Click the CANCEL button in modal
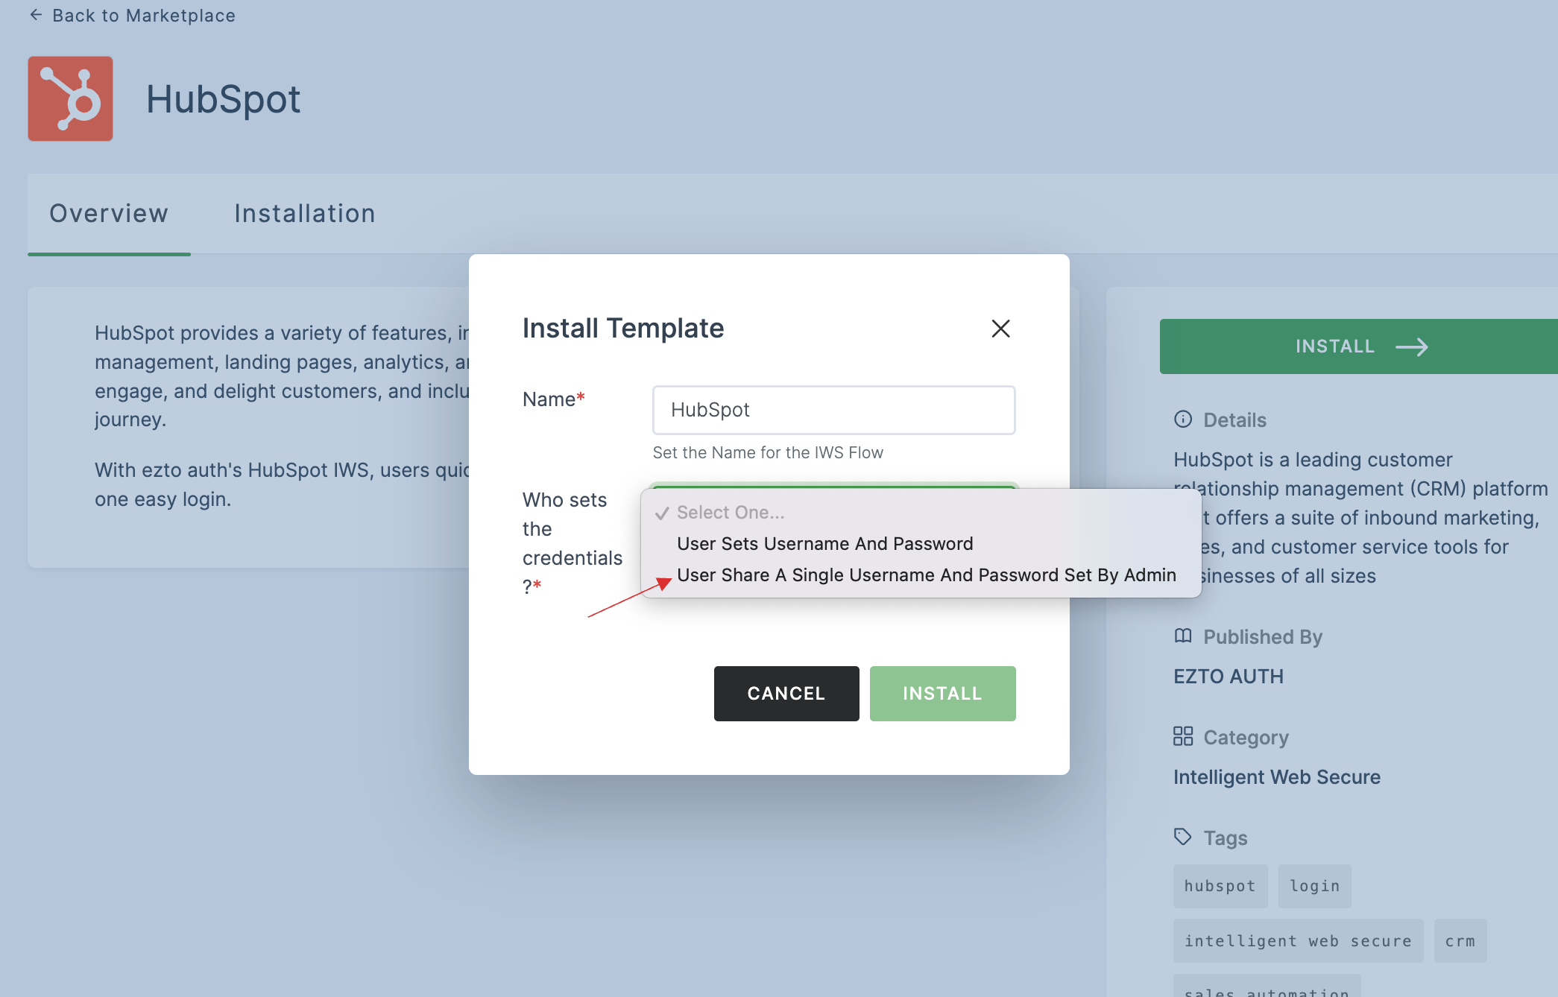 [x=787, y=693]
